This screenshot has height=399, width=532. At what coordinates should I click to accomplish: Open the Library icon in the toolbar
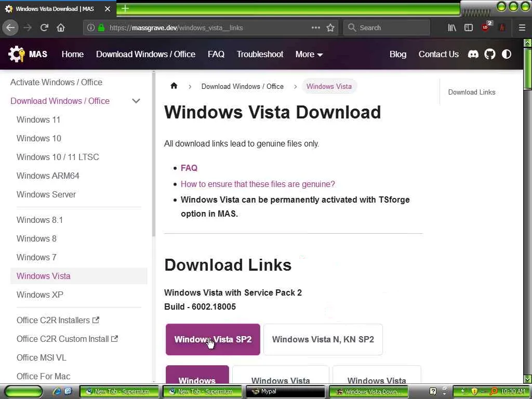[452, 28]
